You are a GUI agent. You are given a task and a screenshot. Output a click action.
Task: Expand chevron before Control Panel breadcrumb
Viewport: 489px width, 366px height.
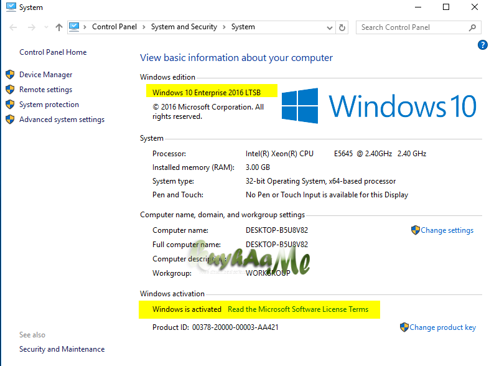click(x=85, y=27)
